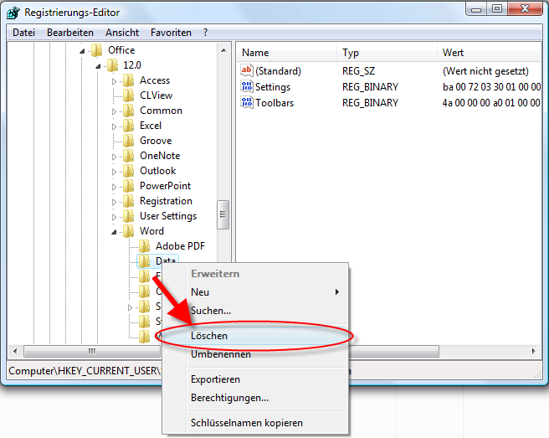Viewport: 549px width, 438px height.
Task: Click the Registry Editor title bar icon
Action: click(x=13, y=13)
